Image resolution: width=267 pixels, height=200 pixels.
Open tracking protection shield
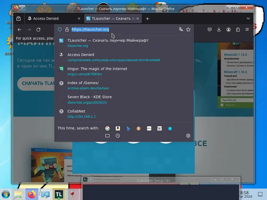(60, 29)
